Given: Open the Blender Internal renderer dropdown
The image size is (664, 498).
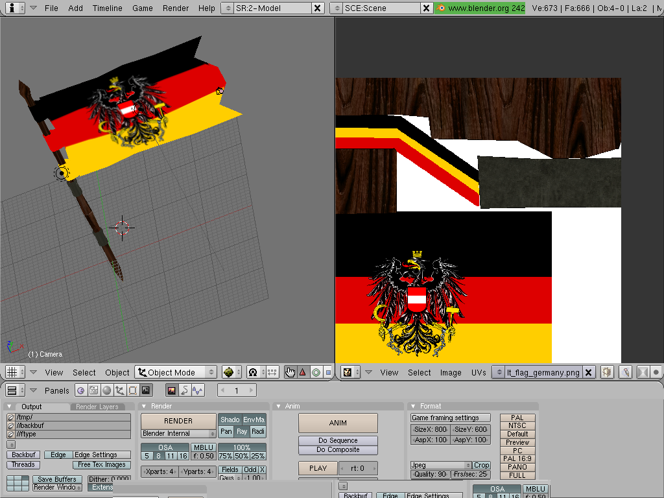Looking at the screenshot, I should click(x=178, y=434).
